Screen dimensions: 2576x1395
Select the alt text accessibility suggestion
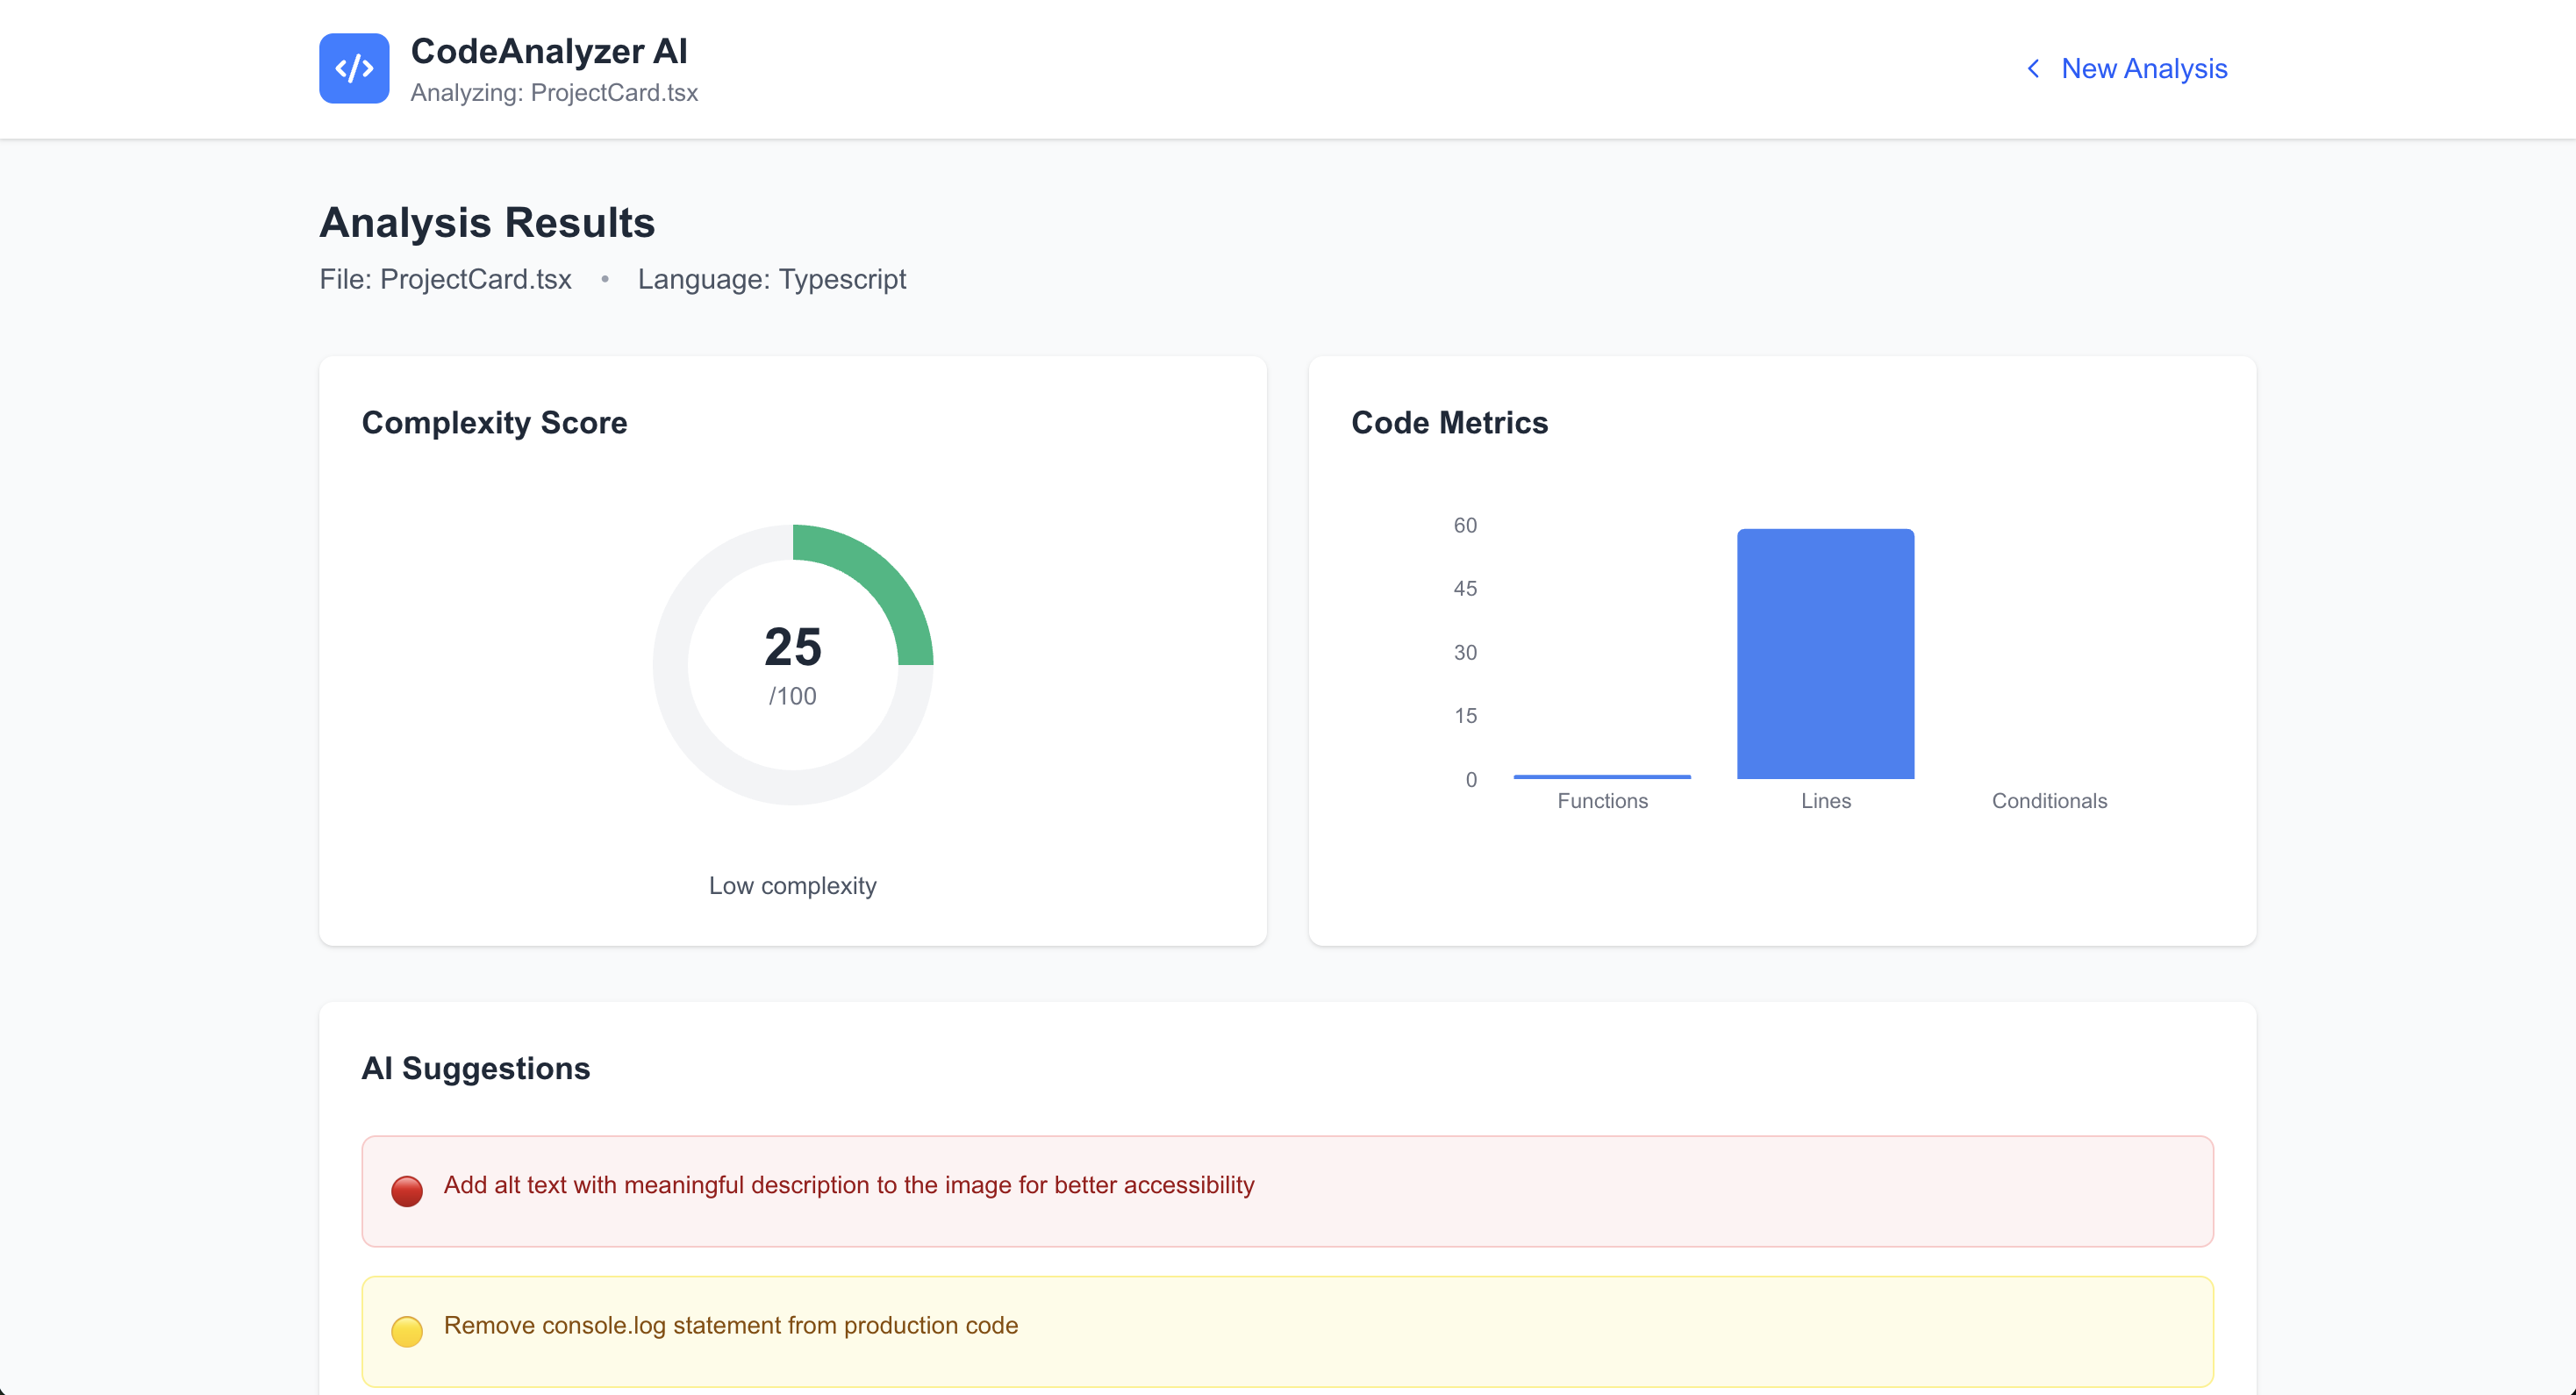848,1185
